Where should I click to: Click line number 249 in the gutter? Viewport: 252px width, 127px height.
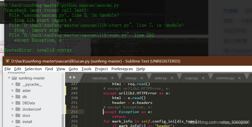click(x=74, y=93)
